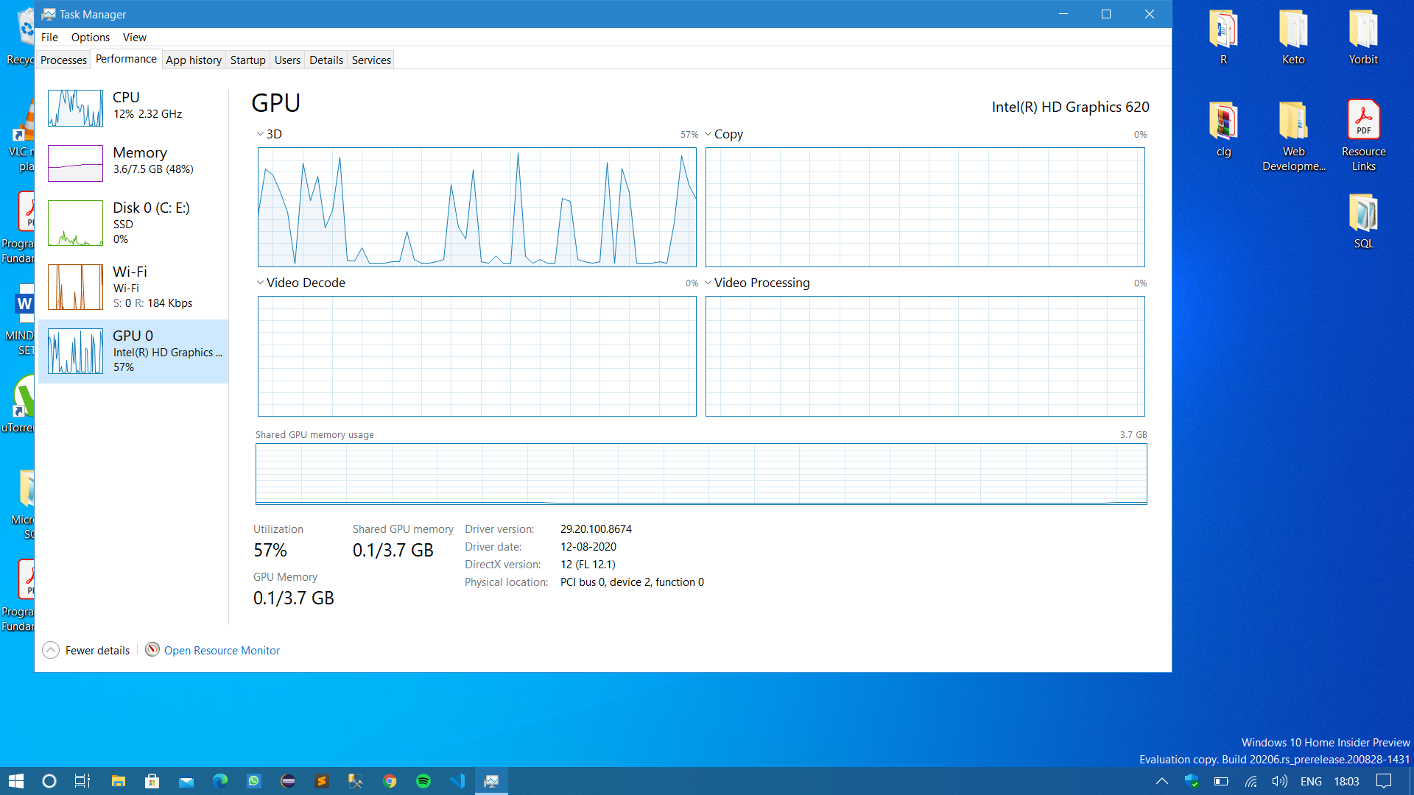Select the CPU performance graph thumbnail
This screenshot has height=795, width=1414.
point(75,107)
